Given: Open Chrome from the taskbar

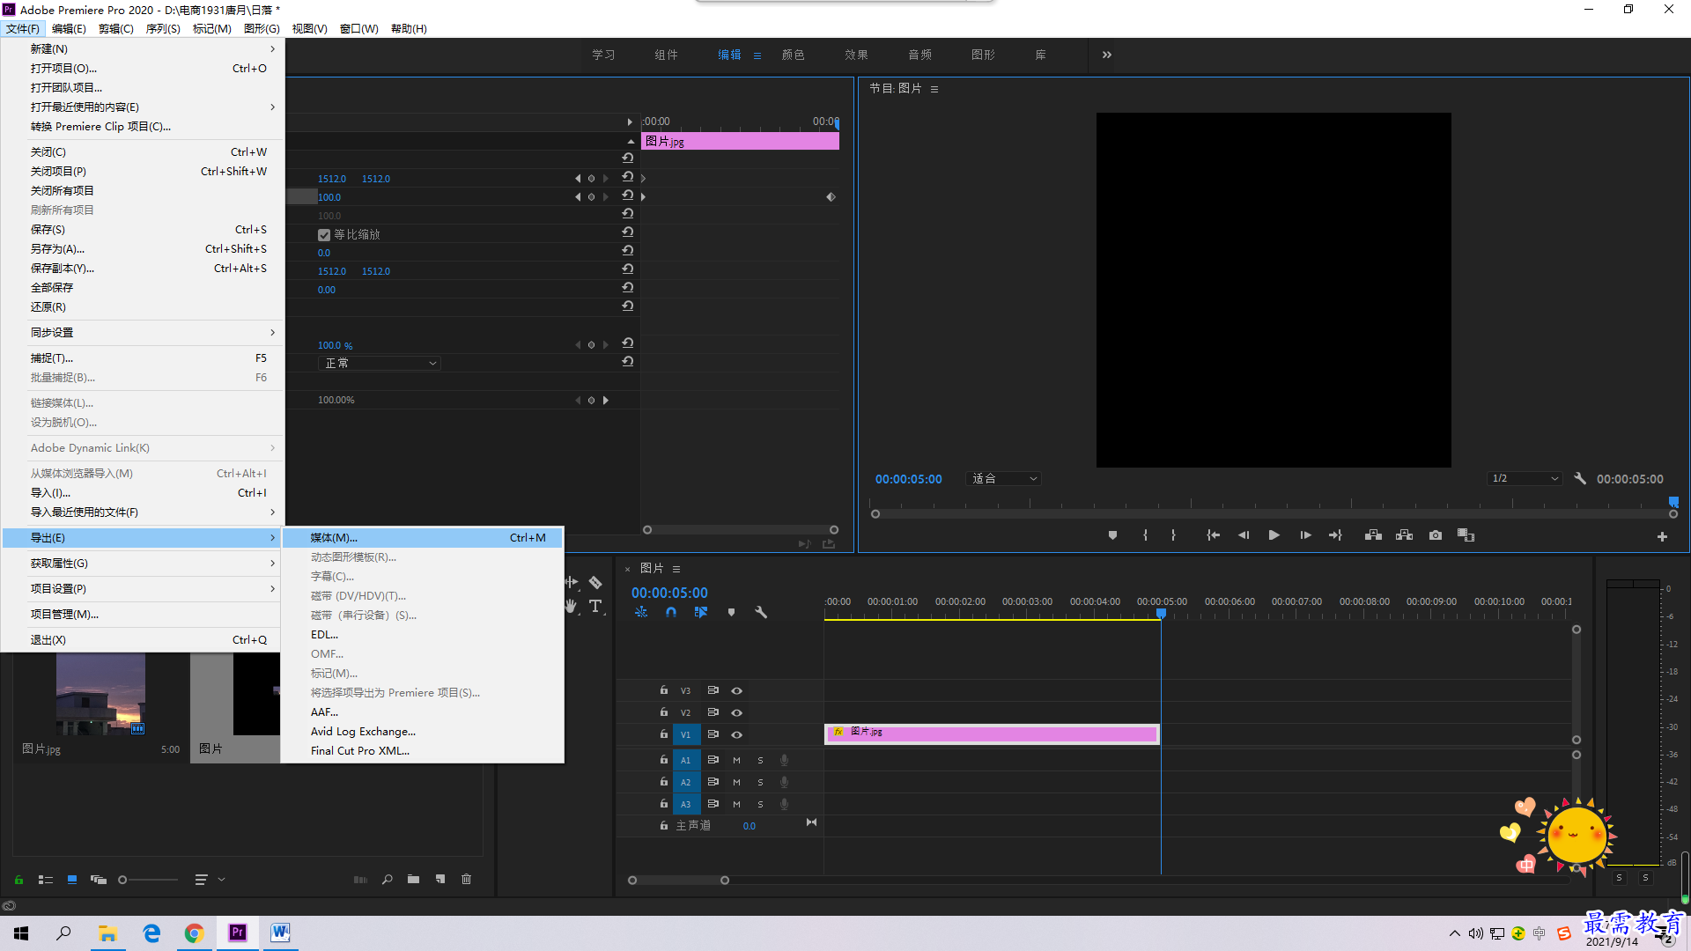Looking at the screenshot, I should pyautogui.click(x=194, y=933).
